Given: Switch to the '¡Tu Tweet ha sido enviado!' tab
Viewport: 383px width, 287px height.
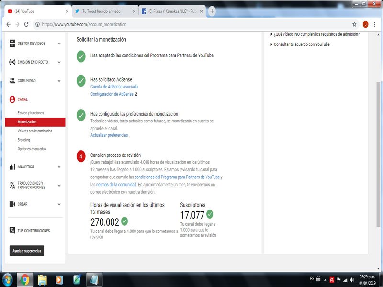Looking at the screenshot, I should click(x=105, y=11).
